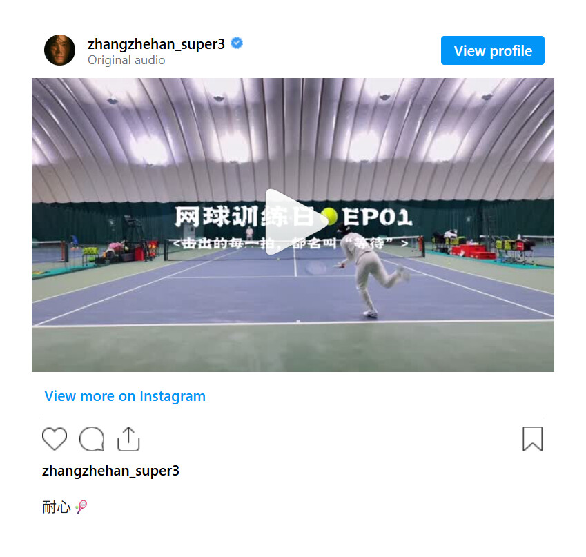
Task: Select the caption text 耐心
Action: pos(57,507)
